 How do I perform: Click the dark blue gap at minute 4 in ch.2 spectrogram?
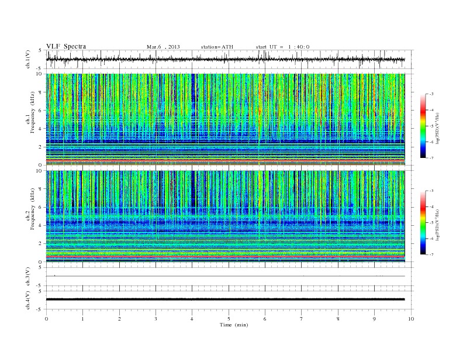click(194, 189)
